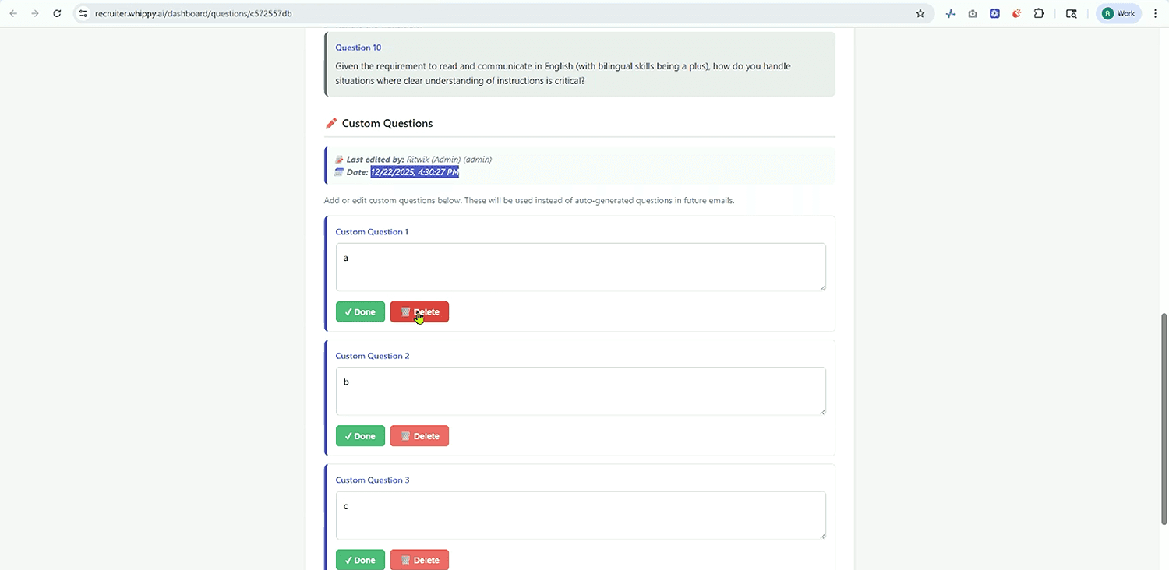1169x570 pixels.
Task: Open the screenshot camera extension in the toolbar
Action: [x=972, y=13]
